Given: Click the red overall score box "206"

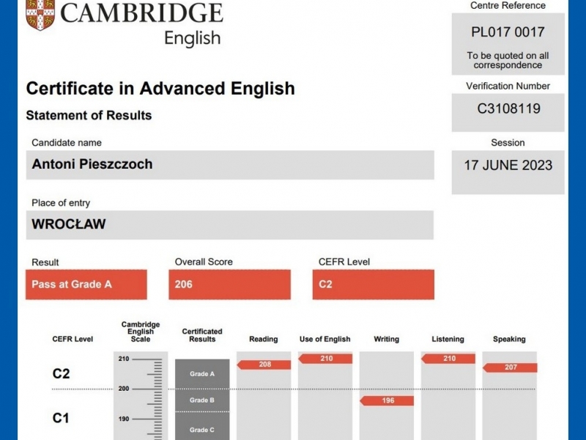Looking at the screenshot, I should 229,285.
